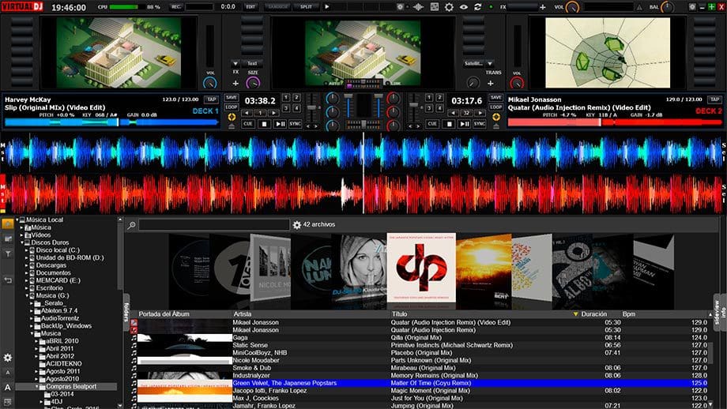This screenshot has height=409, width=727.
Task: Click the search magnifier icon in the browser
Action: click(132, 225)
